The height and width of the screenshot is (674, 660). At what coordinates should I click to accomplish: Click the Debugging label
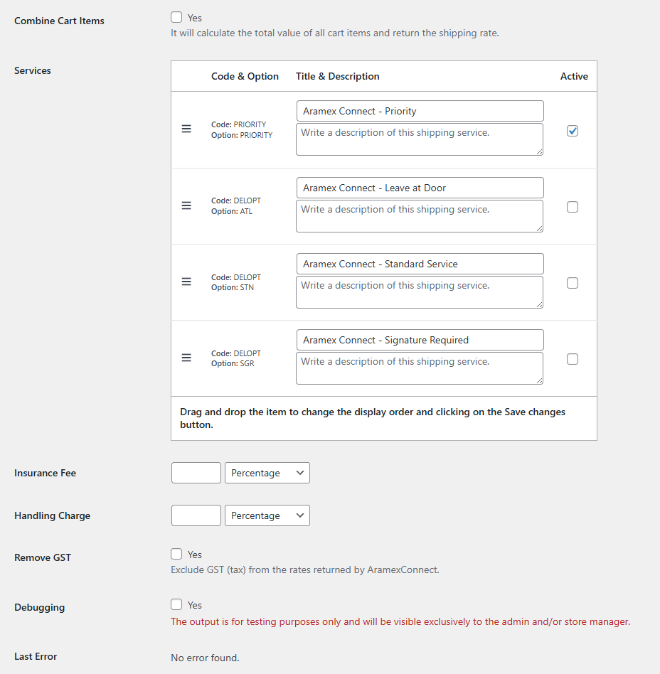(40, 607)
